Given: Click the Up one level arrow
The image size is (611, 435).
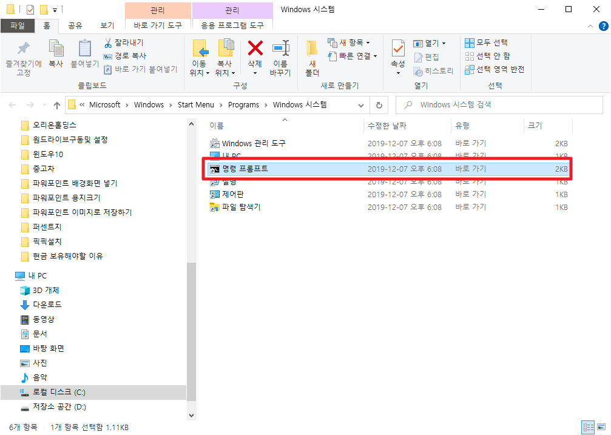Looking at the screenshot, I should (57, 105).
